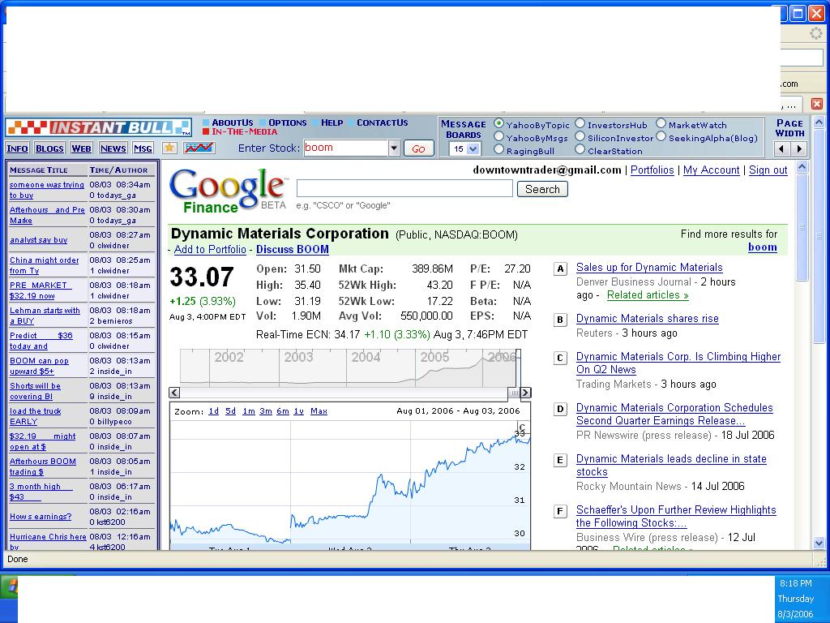Click the left arrow of the chart timeline scroller
830x623 pixels.
tap(174, 393)
